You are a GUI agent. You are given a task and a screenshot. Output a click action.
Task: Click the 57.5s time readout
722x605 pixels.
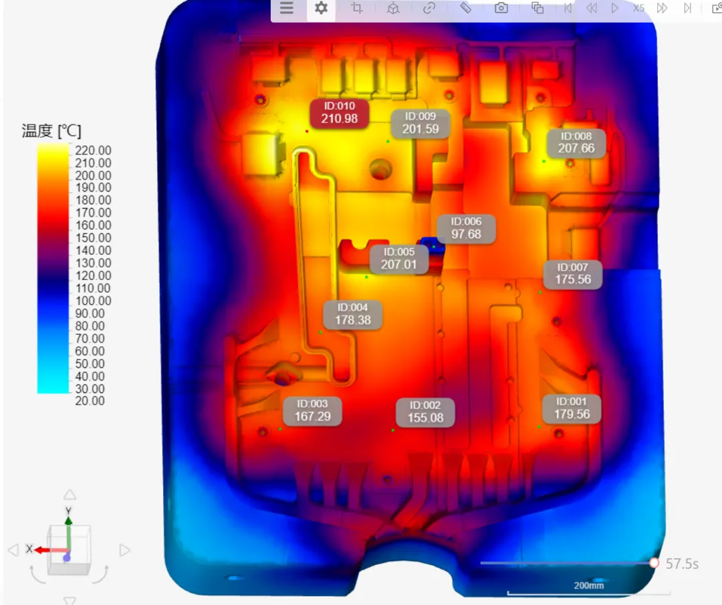click(x=682, y=564)
